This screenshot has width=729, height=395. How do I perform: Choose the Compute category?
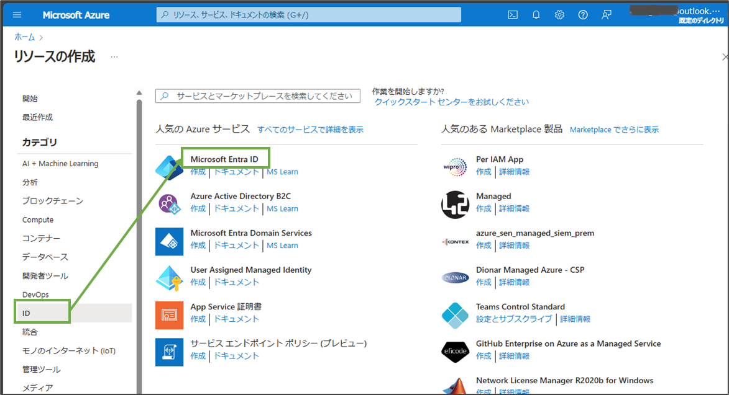(x=38, y=220)
